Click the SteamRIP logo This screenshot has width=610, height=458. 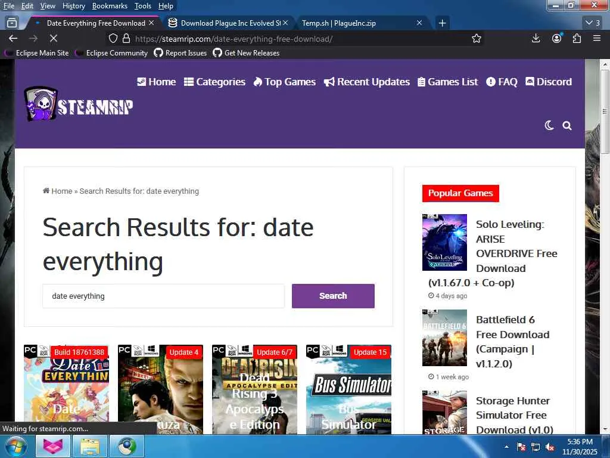point(79,104)
